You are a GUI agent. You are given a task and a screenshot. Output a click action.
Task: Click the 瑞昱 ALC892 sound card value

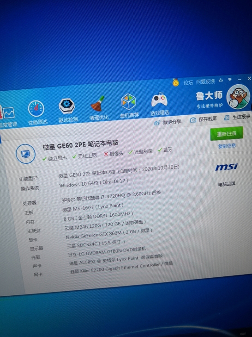point(116,260)
